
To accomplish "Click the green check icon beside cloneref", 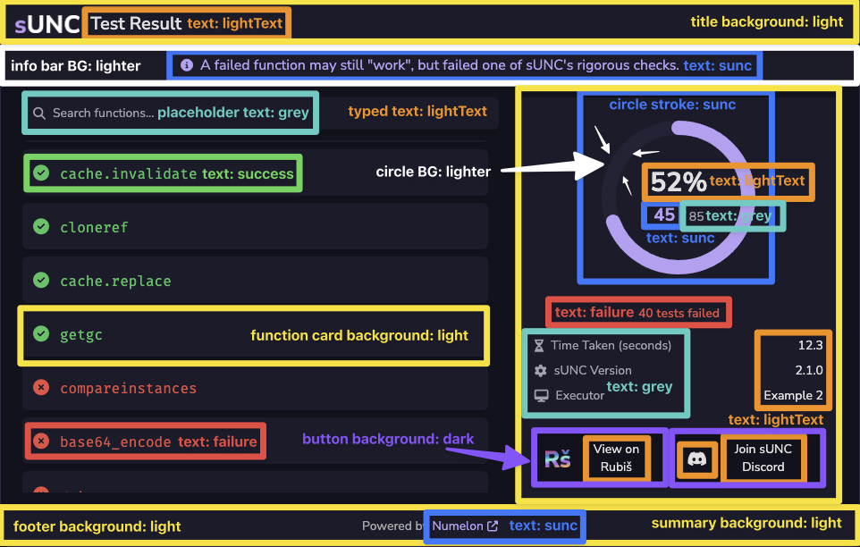I will pos(41,226).
